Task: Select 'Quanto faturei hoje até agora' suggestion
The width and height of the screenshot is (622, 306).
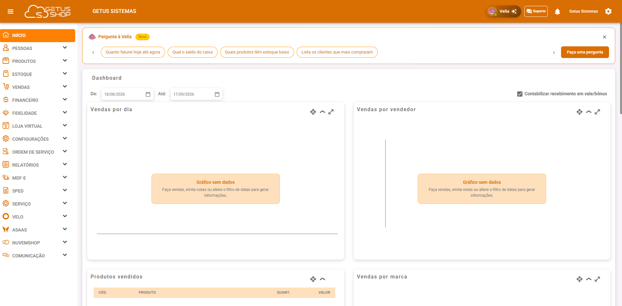Action: [x=133, y=52]
